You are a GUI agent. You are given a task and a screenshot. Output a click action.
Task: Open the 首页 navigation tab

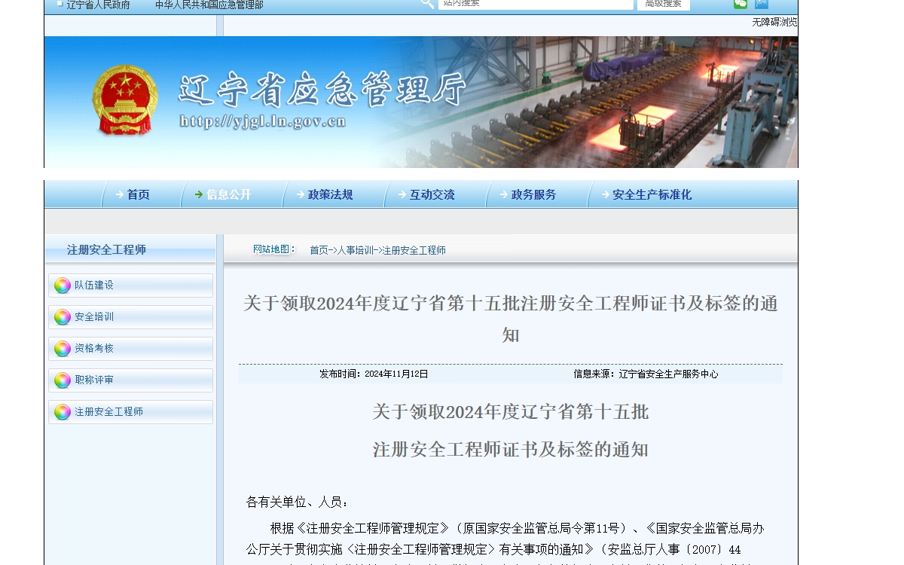click(139, 194)
